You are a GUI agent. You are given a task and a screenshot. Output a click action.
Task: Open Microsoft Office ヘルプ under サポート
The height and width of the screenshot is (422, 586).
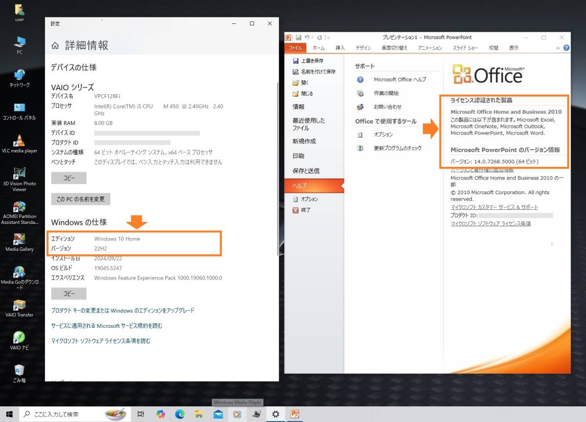[392, 80]
